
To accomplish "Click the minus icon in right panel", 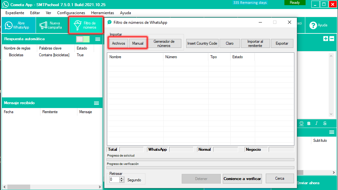I will [x=332, y=39].
